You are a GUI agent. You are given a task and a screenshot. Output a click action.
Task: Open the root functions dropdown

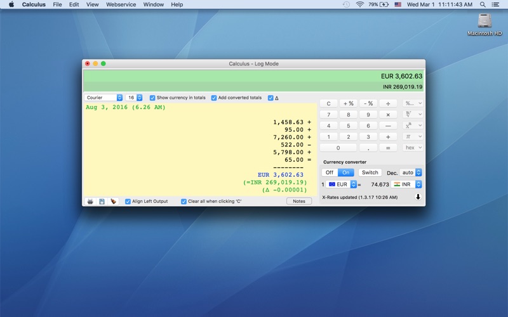click(413, 114)
